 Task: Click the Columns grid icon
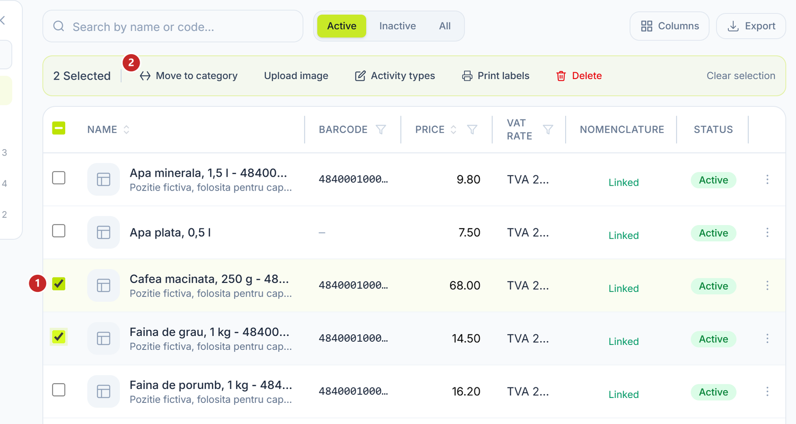[646, 26]
